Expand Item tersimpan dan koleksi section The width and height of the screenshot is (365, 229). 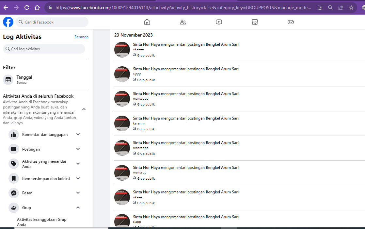(x=78, y=178)
